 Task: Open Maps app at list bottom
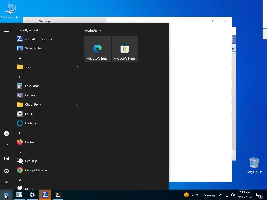click(47, 188)
